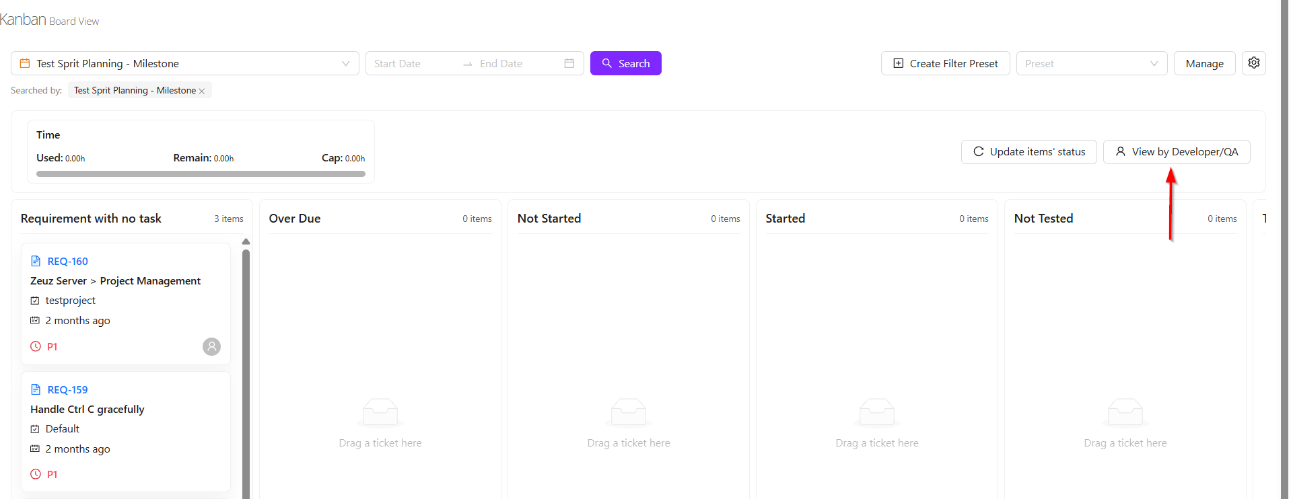Viewport: 1291px width, 499px height.
Task: Click the P1 clock icon on REQ-160
Action: pyautogui.click(x=36, y=346)
